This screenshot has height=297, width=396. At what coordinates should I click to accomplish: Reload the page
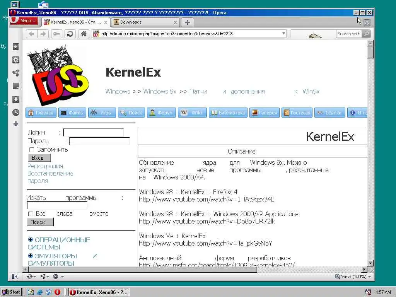pyautogui.click(x=70, y=34)
